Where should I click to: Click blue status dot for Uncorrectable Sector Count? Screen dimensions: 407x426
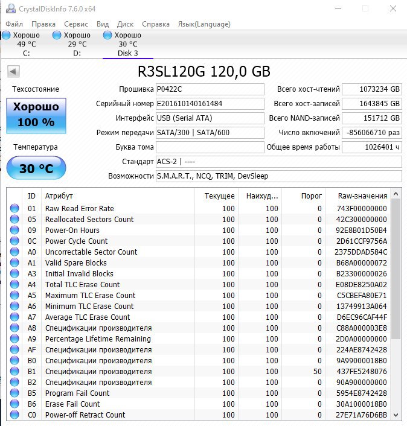14,252
